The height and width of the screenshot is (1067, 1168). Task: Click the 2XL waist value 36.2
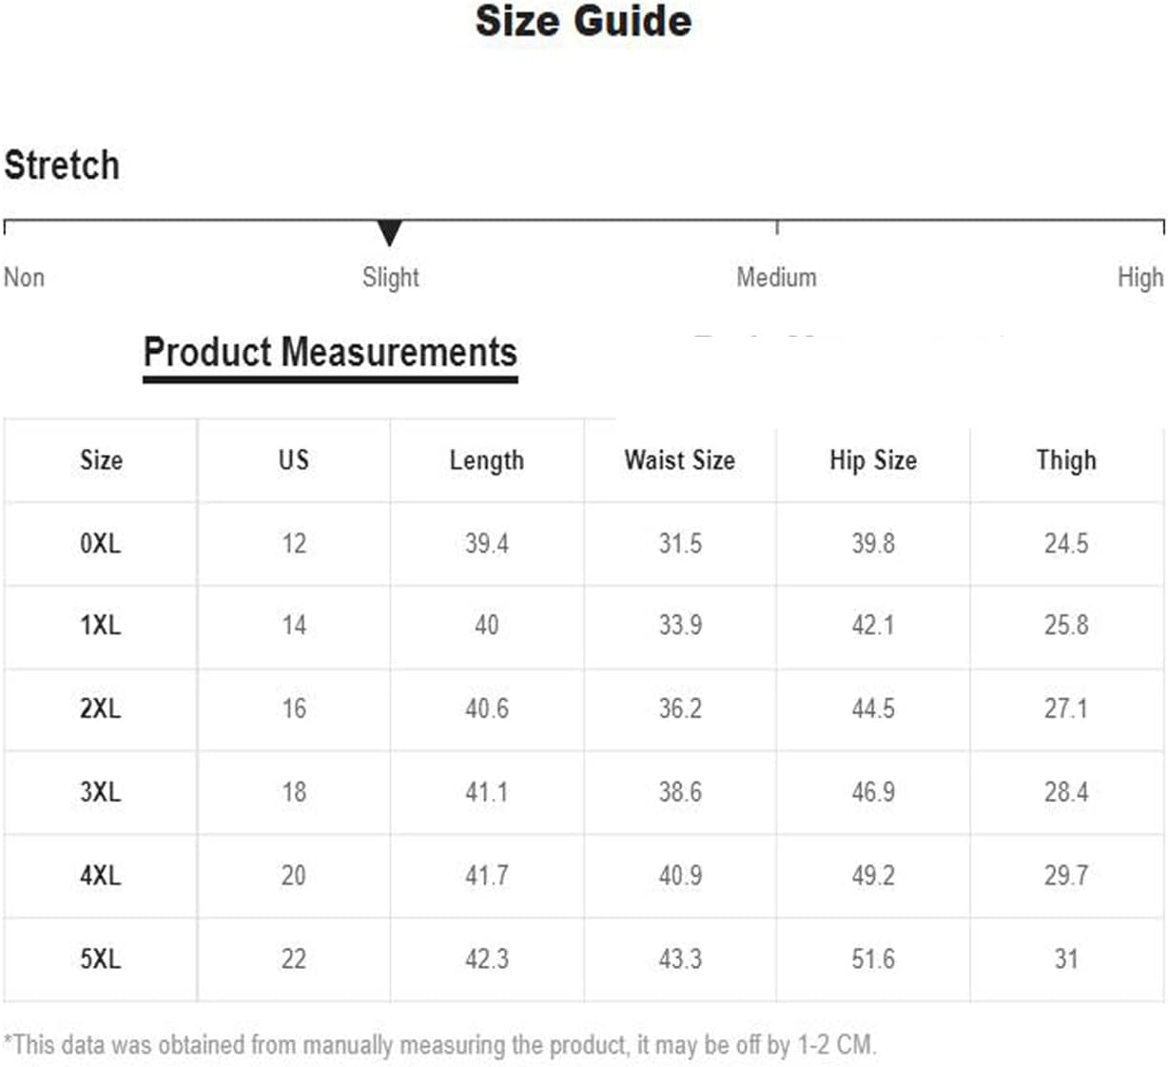coord(680,708)
